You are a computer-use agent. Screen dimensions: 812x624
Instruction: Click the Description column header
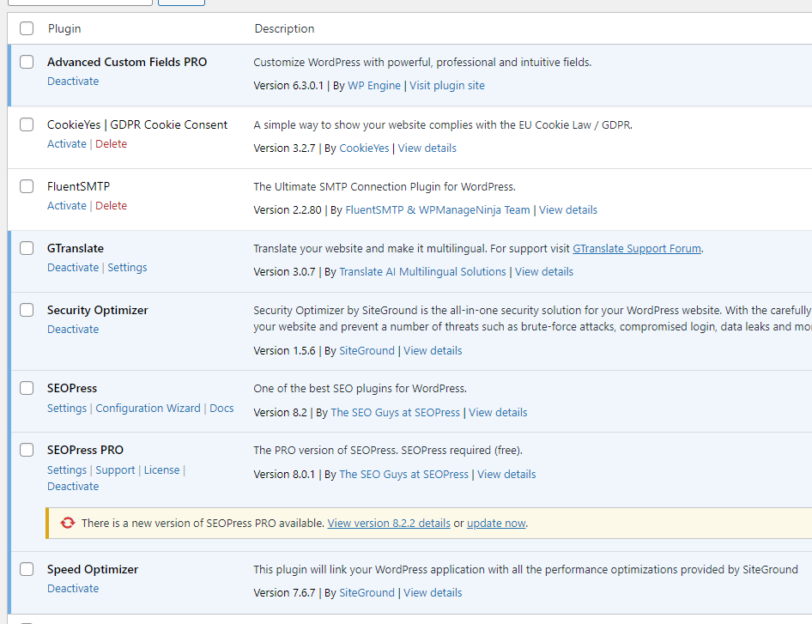tap(284, 28)
